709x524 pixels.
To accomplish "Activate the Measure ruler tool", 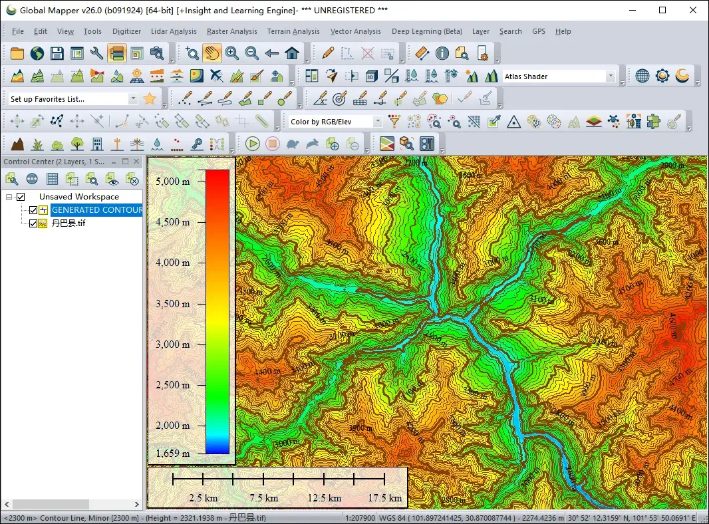I will click(422, 54).
